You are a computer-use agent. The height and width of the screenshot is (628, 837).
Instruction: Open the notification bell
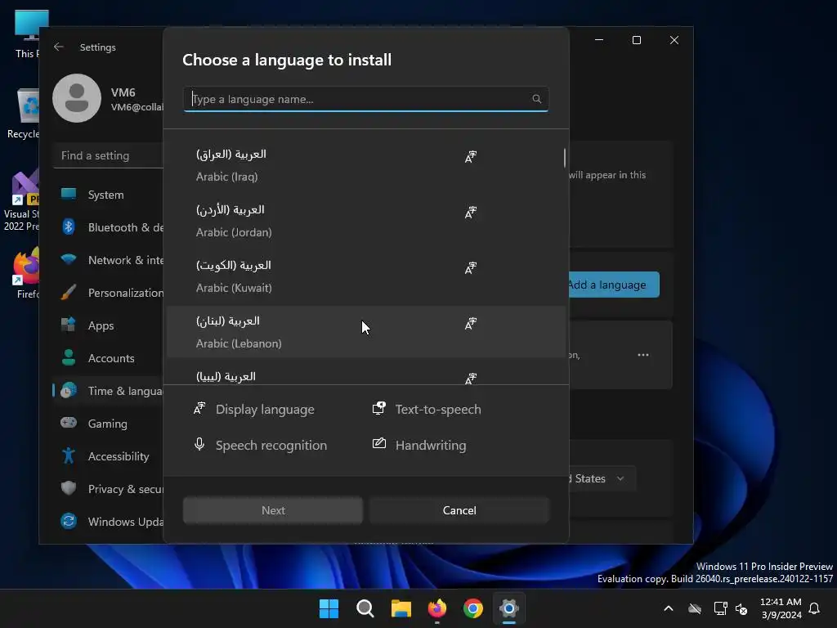[x=814, y=608]
